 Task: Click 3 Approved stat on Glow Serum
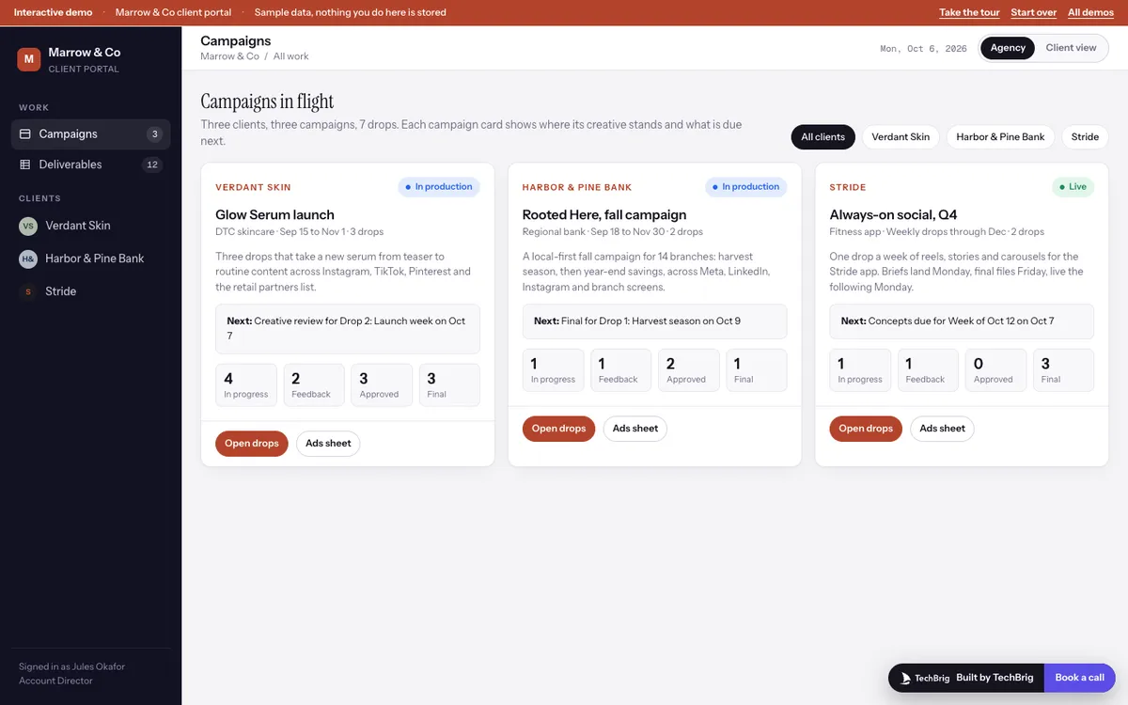click(382, 385)
